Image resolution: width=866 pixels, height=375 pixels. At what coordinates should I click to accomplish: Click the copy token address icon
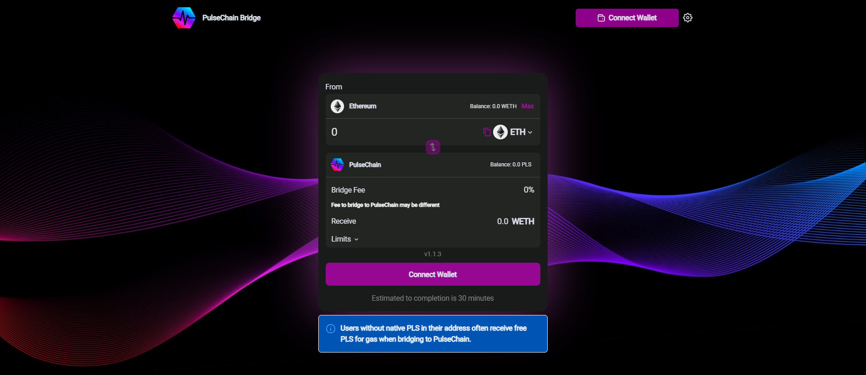tap(487, 132)
